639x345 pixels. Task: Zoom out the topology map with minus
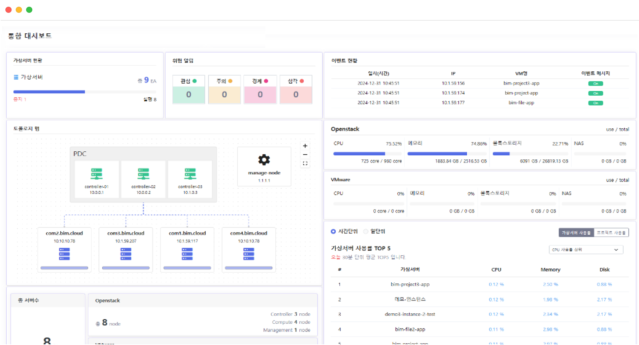[305, 155]
